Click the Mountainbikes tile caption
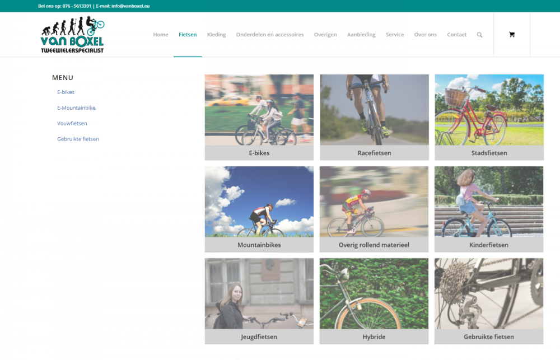The width and height of the screenshot is (560, 360). click(259, 245)
